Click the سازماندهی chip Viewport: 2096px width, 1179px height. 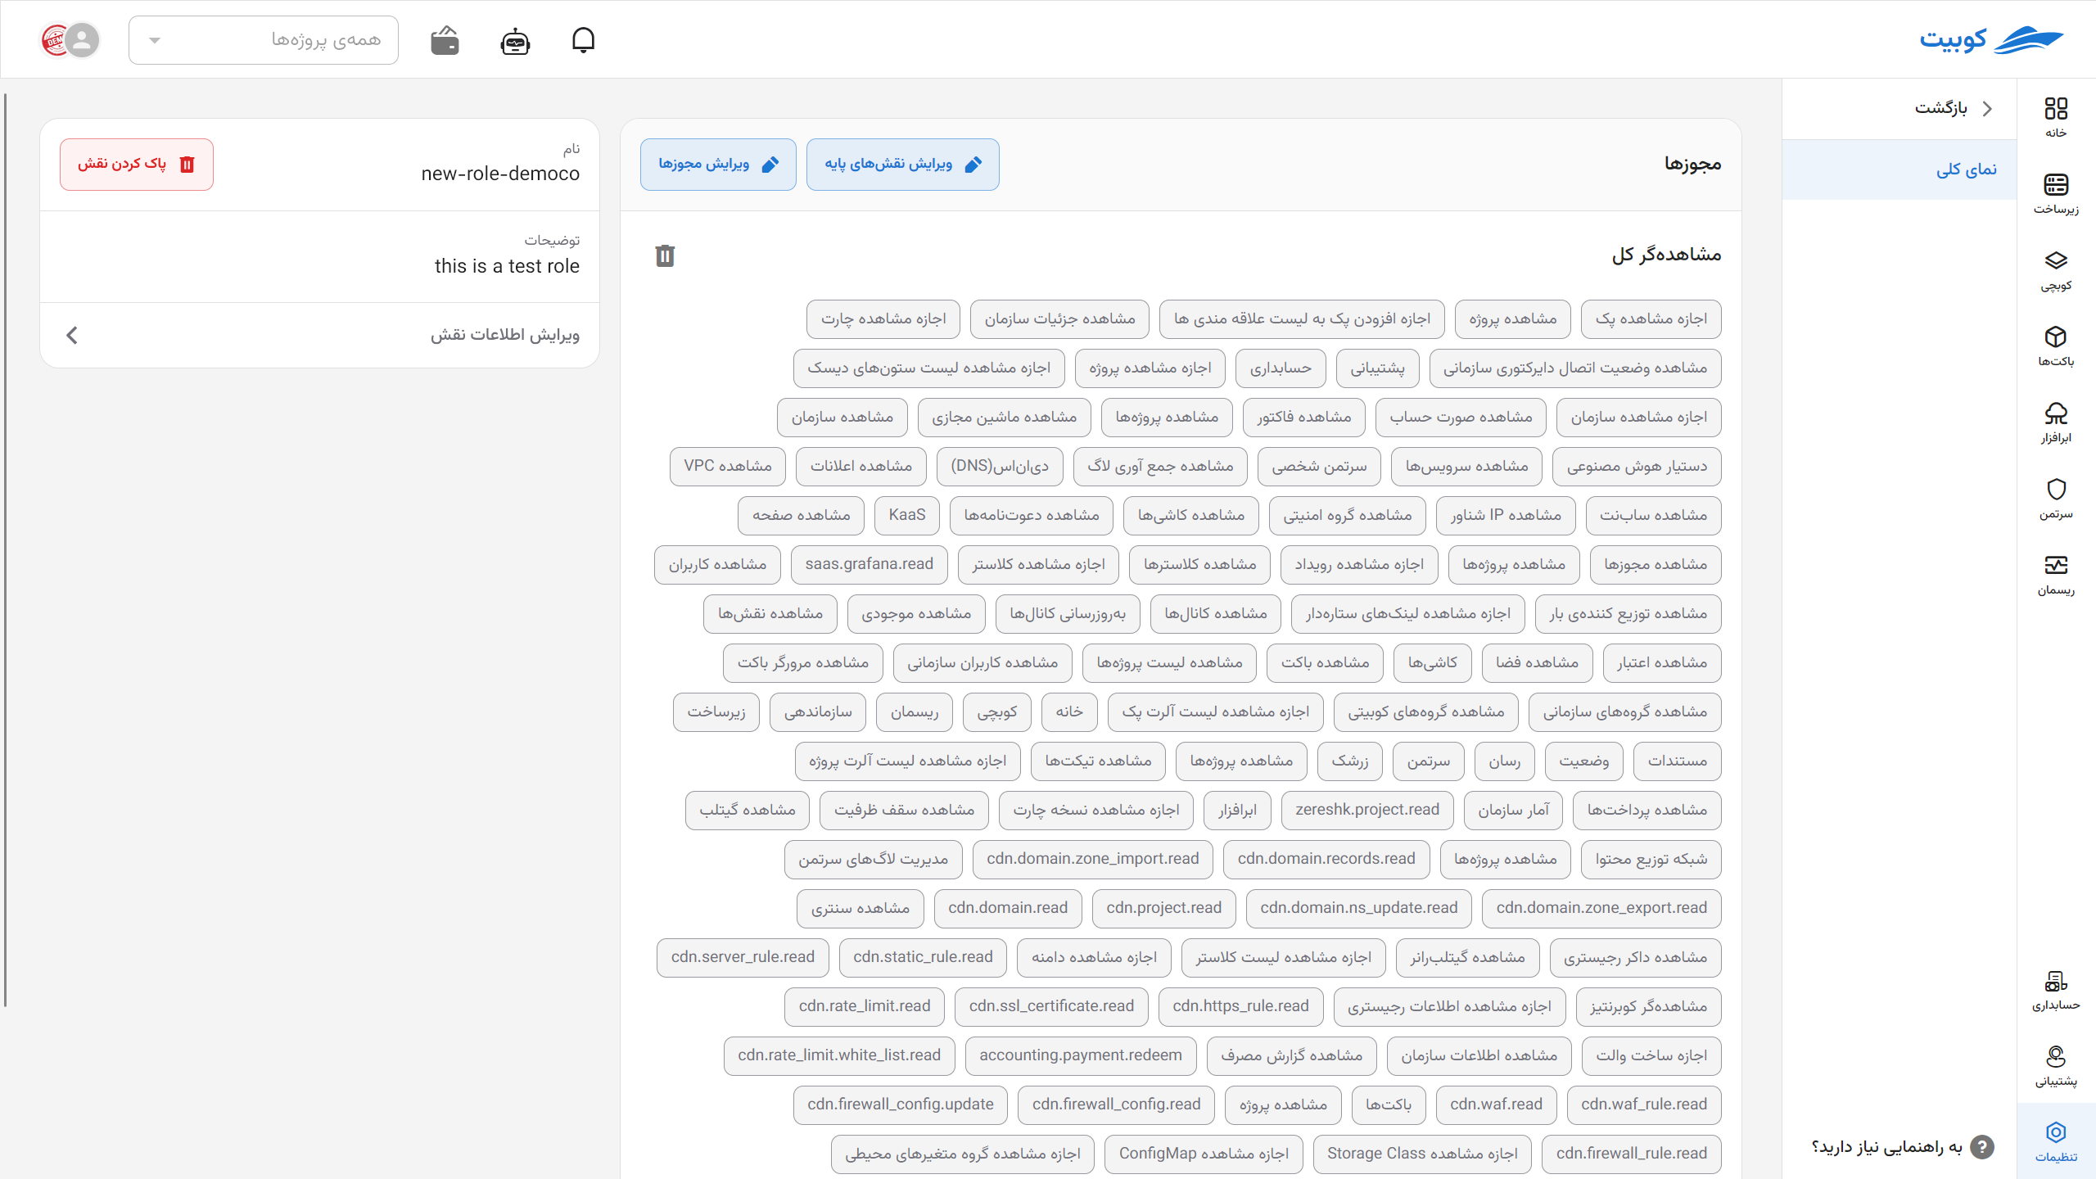(x=818, y=712)
